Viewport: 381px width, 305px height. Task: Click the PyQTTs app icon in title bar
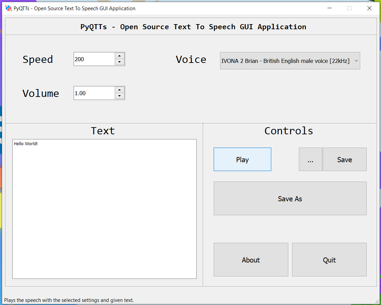9,8
